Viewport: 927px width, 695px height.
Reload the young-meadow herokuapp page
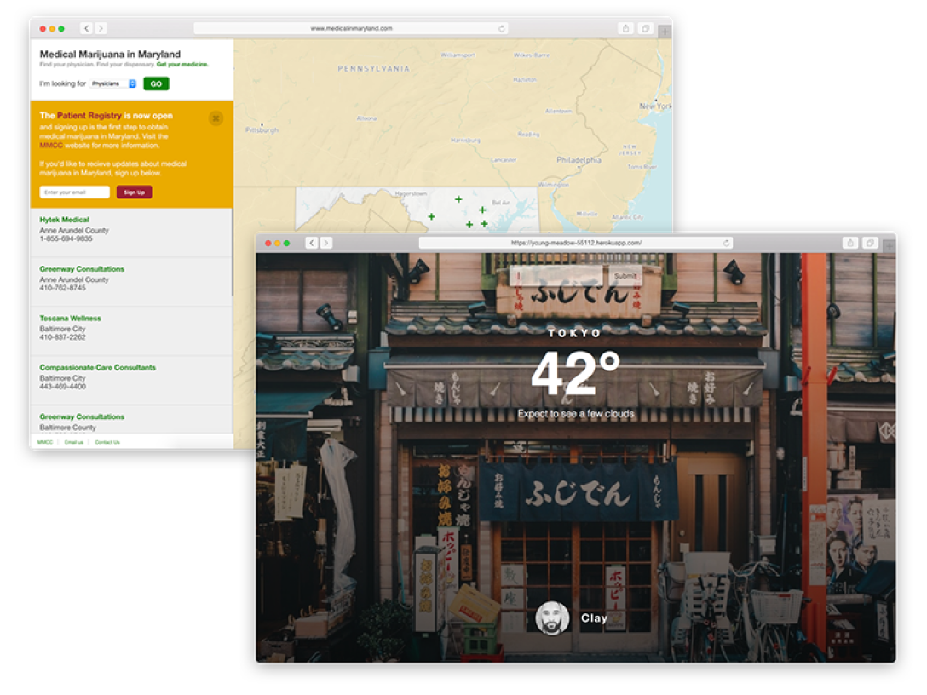726,243
